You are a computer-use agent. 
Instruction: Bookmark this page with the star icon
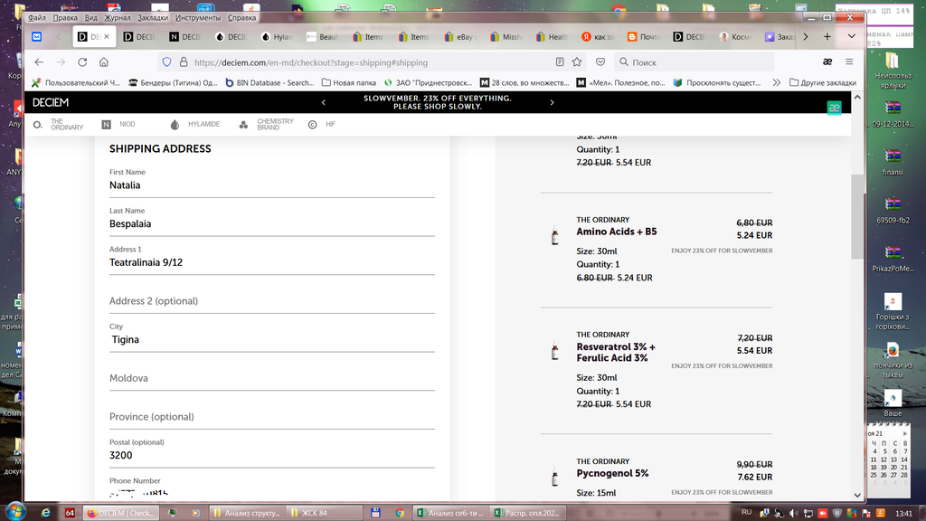pyautogui.click(x=578, y=62)
